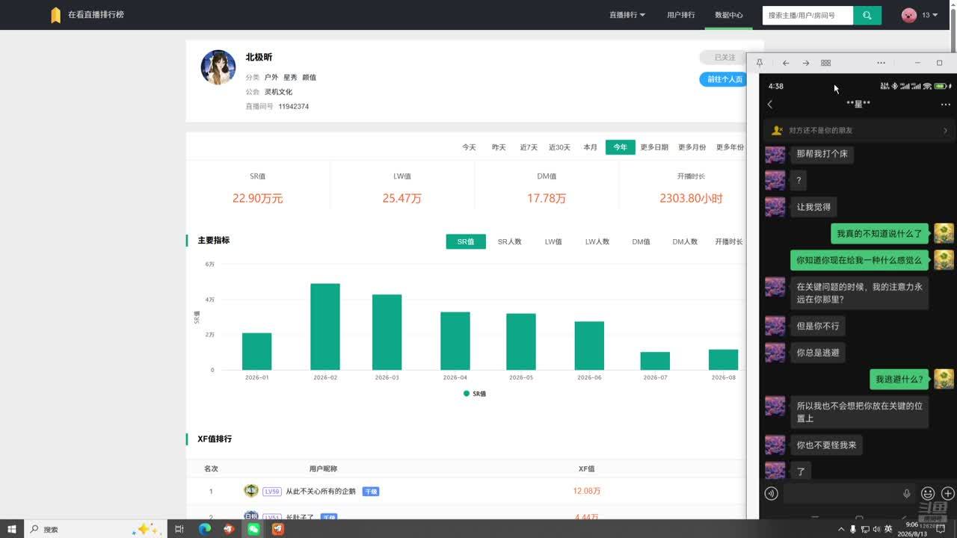Viewport: 957px width, 538px height.
Task: Go back with the chat header chevron
Action: (770, 105)
